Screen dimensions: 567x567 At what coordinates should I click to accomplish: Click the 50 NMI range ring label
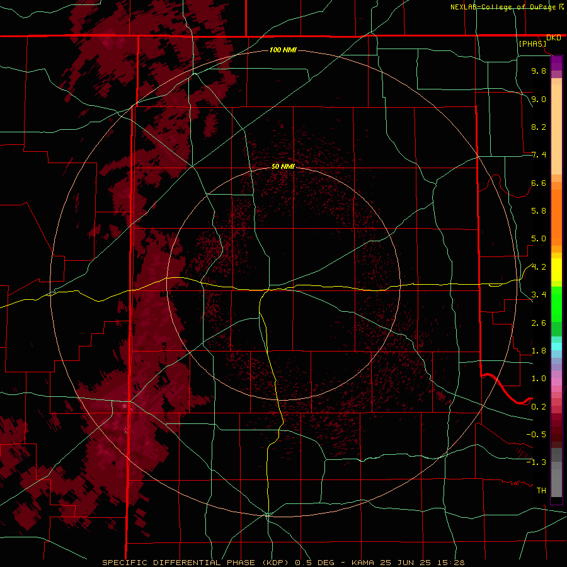[283, 166]
